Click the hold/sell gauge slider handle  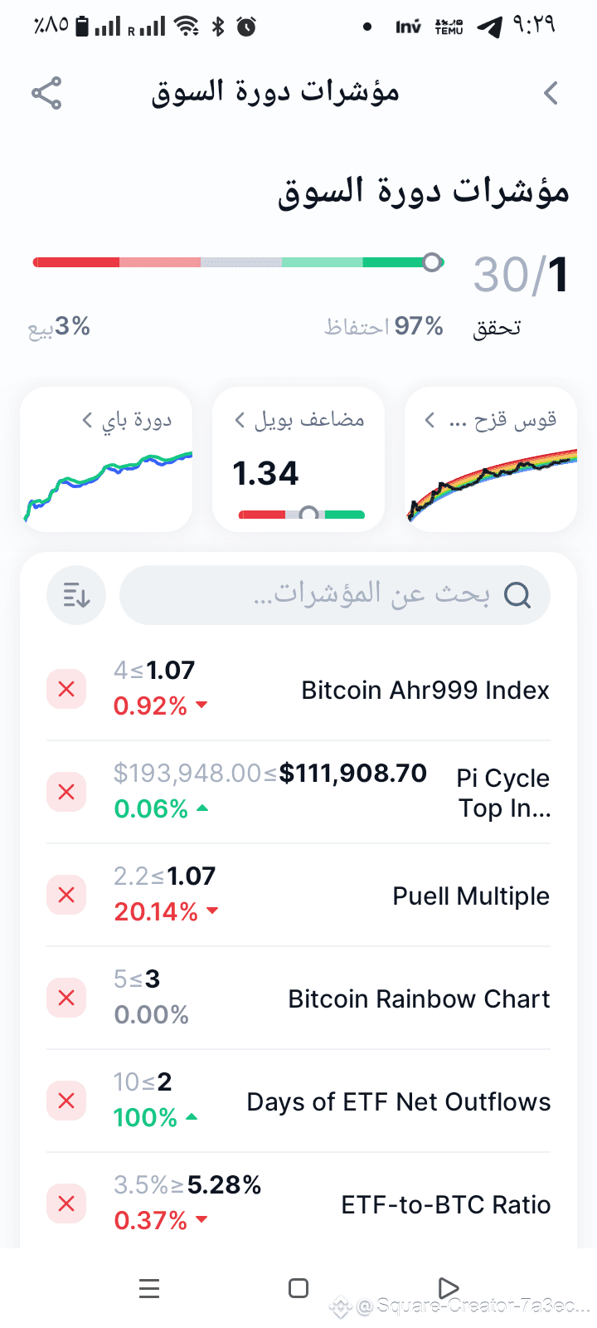pyautogui.click(x=432, y=262)
